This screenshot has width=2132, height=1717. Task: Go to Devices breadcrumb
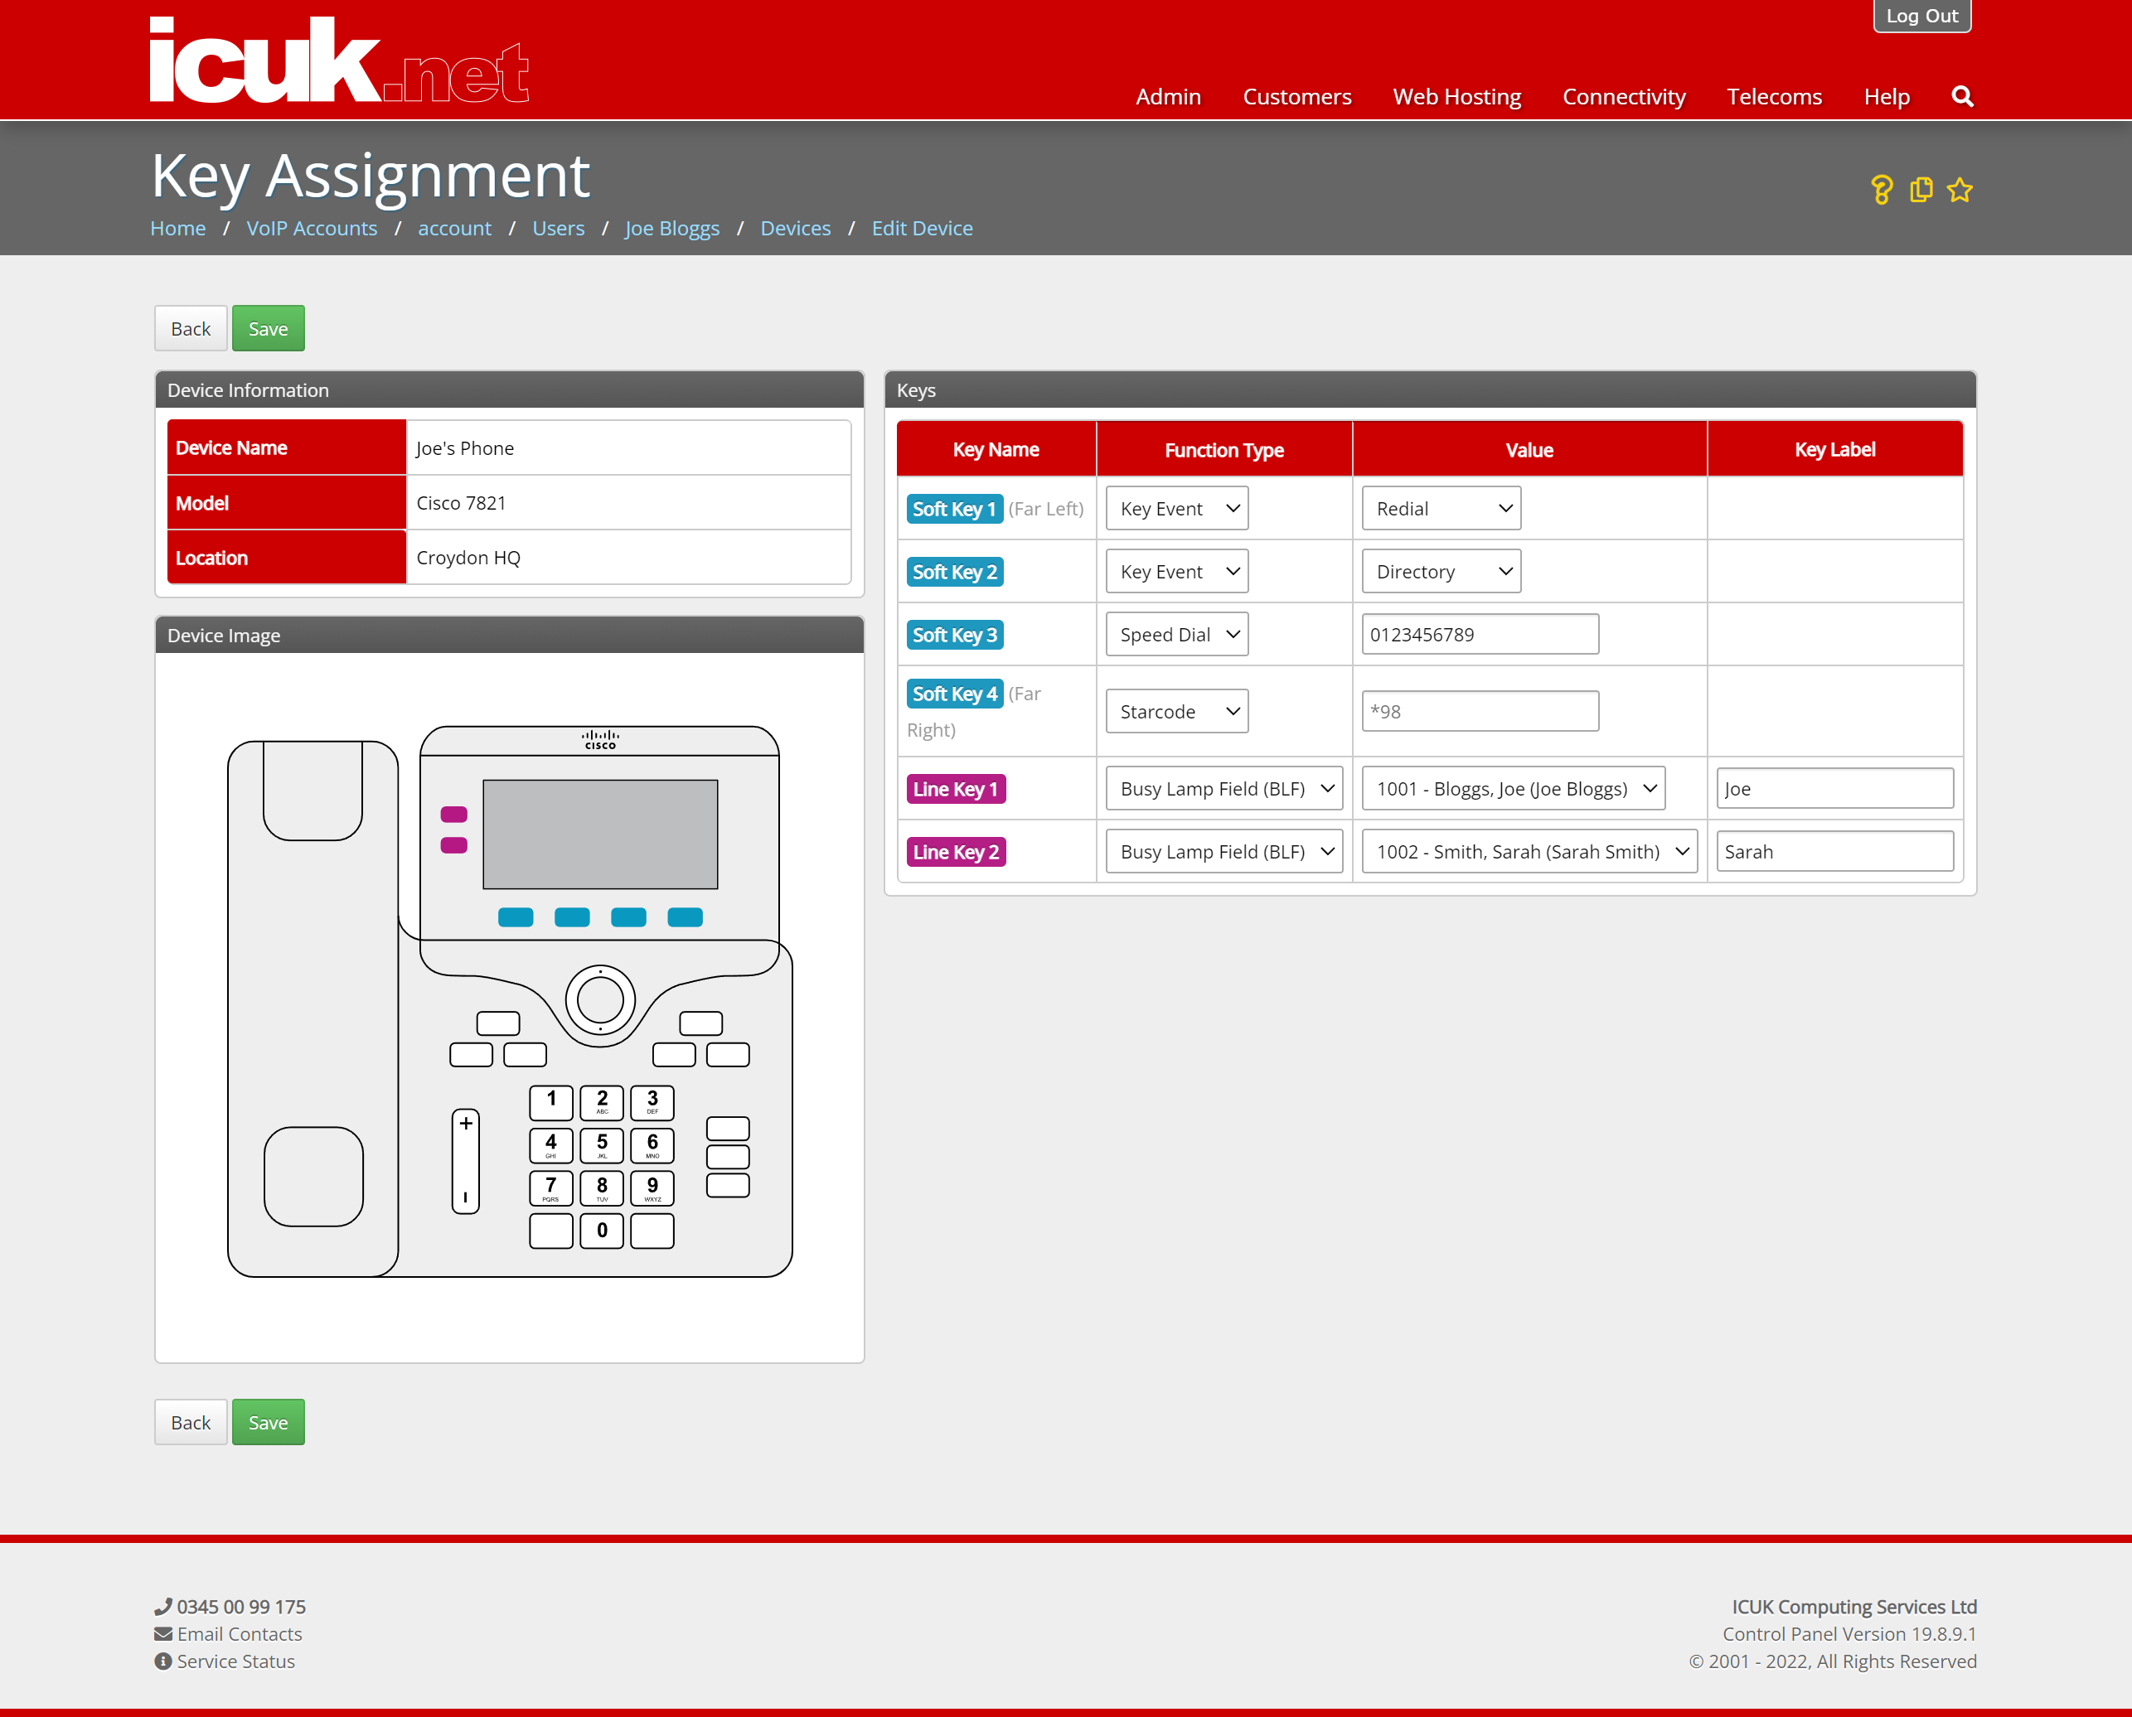796,228
